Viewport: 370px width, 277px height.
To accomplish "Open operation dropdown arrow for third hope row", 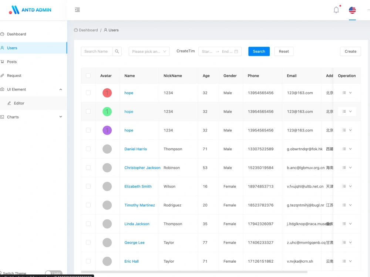I will pyautogui.click(x=350, y=130).
